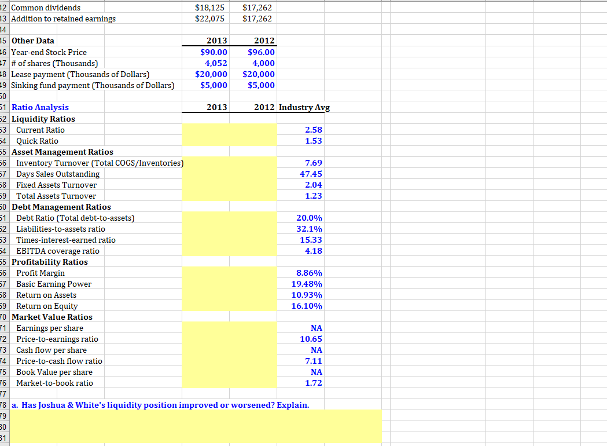
Task: Click the 2013 common dividends value $18,125
Action: [209, 8]
